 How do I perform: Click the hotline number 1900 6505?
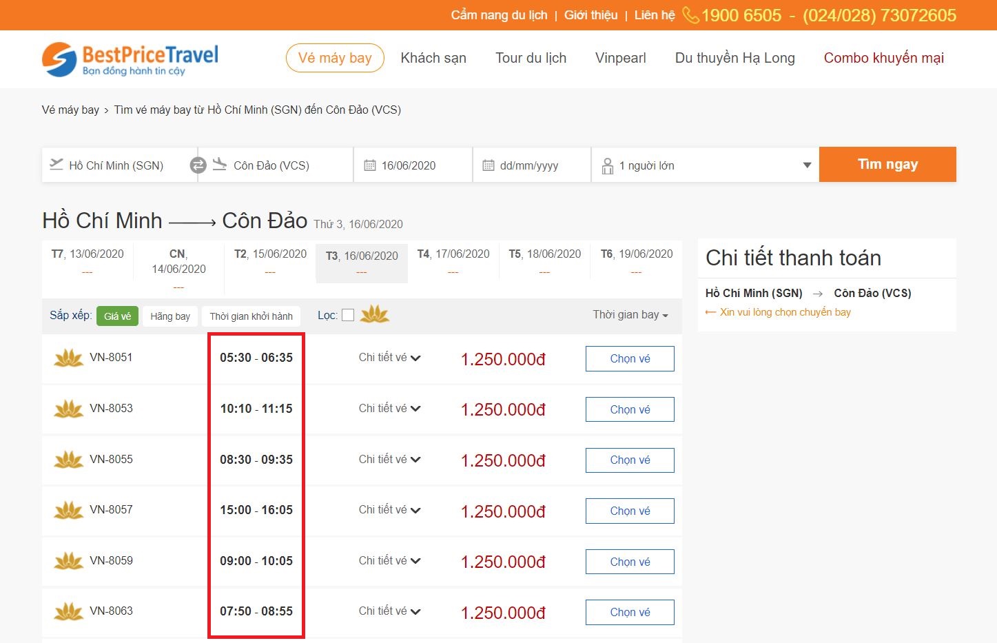click(741, 15)
